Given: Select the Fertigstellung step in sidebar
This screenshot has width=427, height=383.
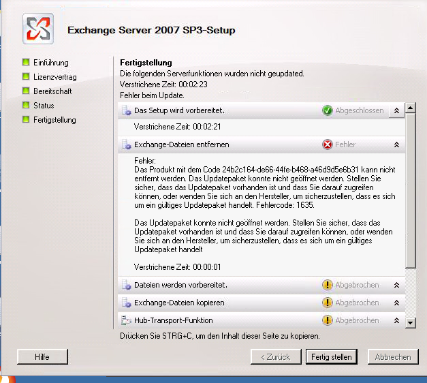Looking at the screenshot, I should tap(54, 120).
